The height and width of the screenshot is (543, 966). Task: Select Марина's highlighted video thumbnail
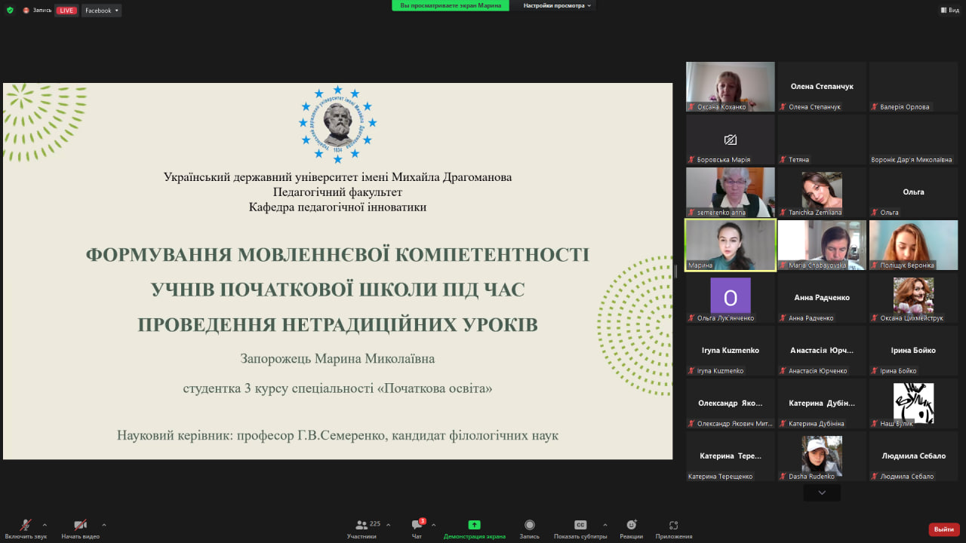(x=730, y=244)
